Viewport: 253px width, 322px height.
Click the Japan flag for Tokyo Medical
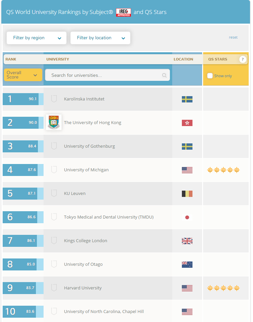coord(187,217)
